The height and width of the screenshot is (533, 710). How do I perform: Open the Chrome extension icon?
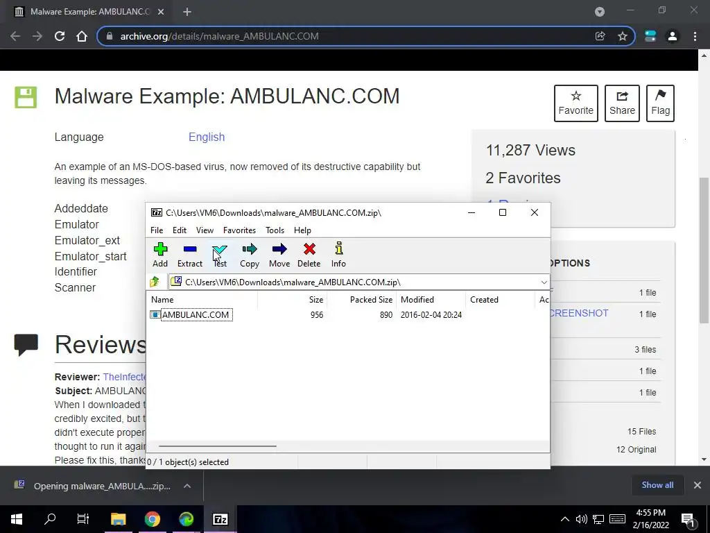click(650, 36)
